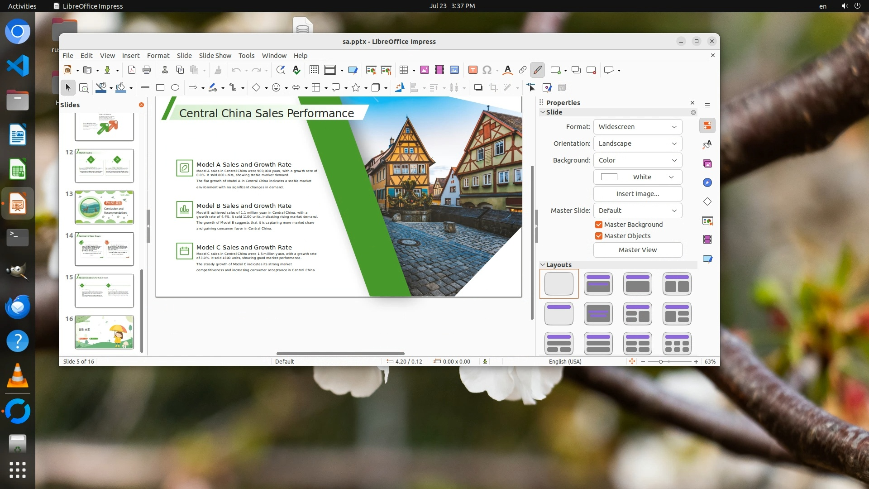Image resolution: width=869 pixels, height=489 pixels.
Task: Toggle the Show Draw Functions button
Action: (537, 70)
